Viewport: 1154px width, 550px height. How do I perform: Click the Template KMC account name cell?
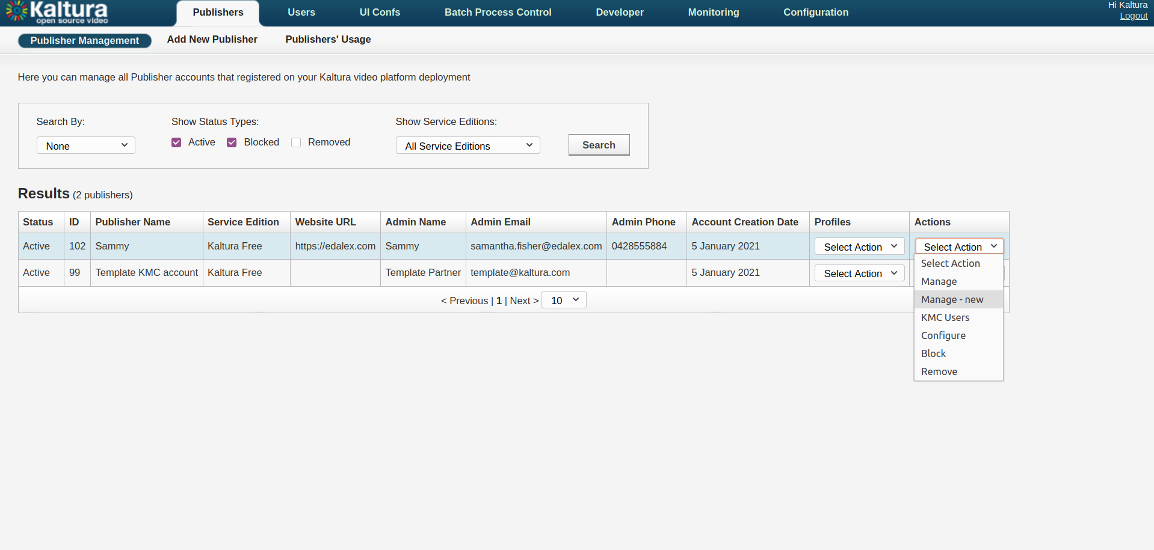(146, 272)
